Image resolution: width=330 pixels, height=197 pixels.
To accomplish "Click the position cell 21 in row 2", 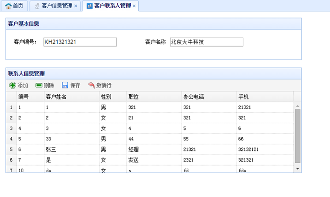I will 154,118.
